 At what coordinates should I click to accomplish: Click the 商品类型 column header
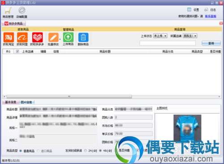pyautogui.click(x=197, y=51)
